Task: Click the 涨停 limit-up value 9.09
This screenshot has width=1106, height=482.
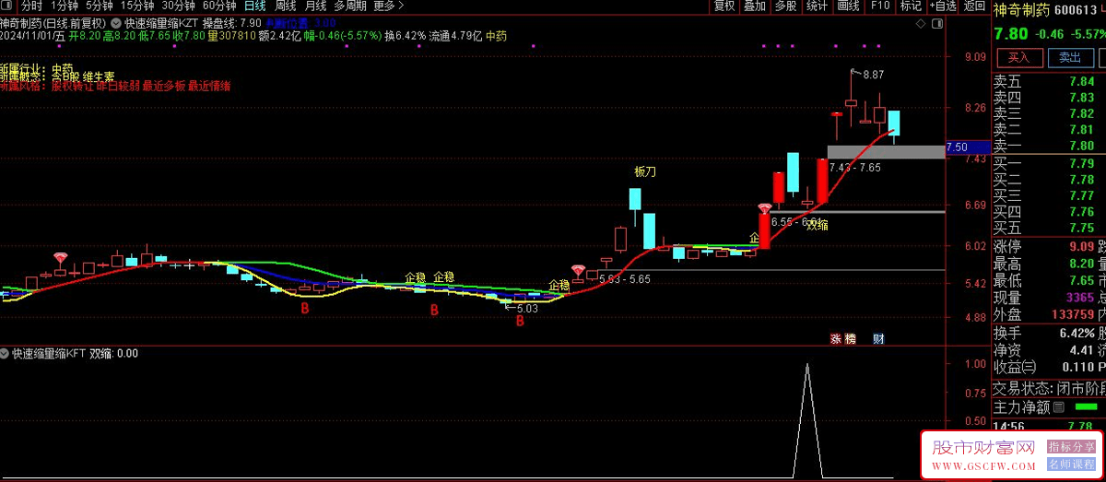Action: tap(1080, 246)
